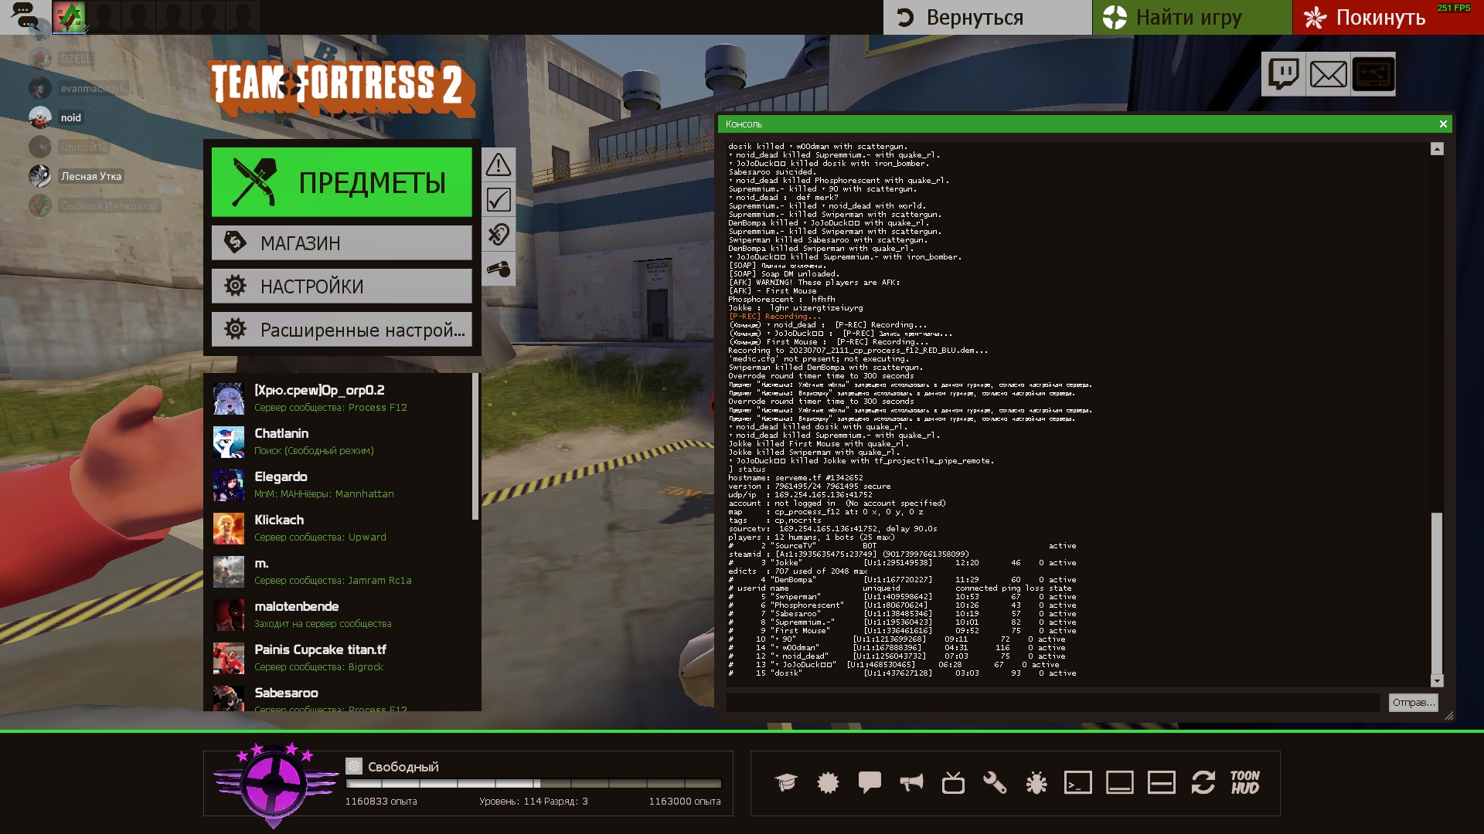Click the megaphone icon in bottom toolbar
Image resolution: width=1484 pixels, height=834 pixels.
click(911, 783)
